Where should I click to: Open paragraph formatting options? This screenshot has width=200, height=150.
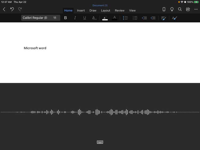(164, 18)
